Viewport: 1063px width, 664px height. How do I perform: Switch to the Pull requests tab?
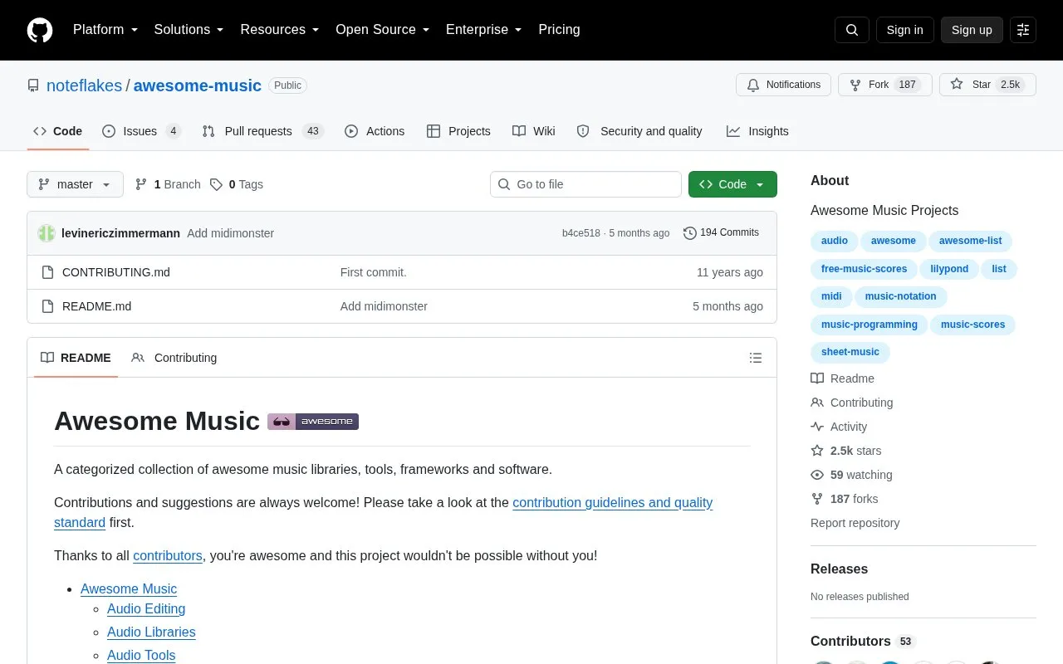click(262, 131)
